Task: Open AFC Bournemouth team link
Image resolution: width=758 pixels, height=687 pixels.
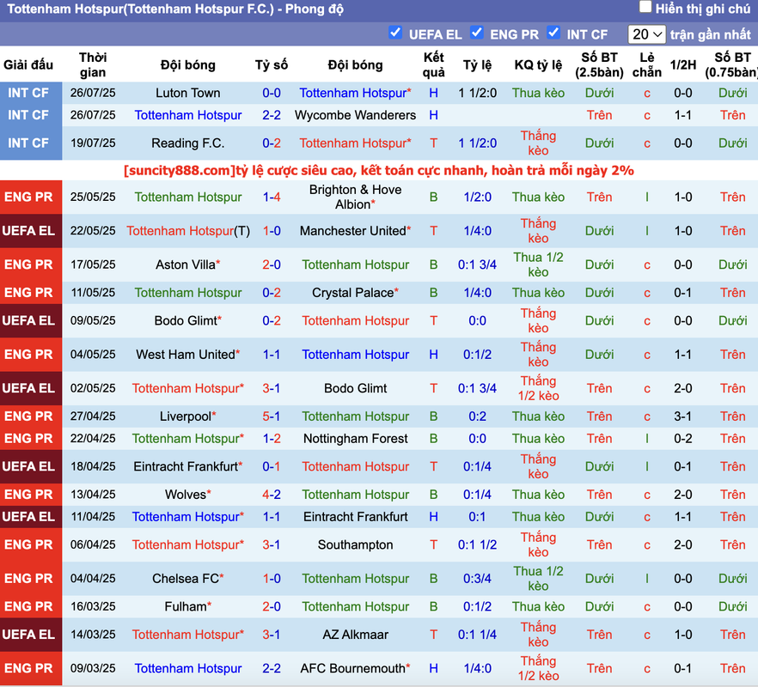Action: coord(353,669)
